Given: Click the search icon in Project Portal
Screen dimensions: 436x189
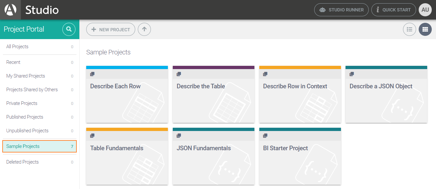Looking at the screenshot, I should point(69,29).
